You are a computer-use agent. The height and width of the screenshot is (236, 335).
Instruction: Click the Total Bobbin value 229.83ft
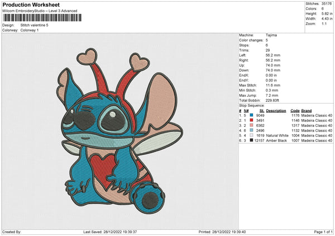(274, 99)
